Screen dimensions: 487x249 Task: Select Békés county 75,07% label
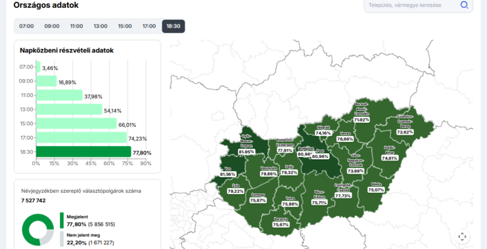pyautogui.click(x=376, y=190)
